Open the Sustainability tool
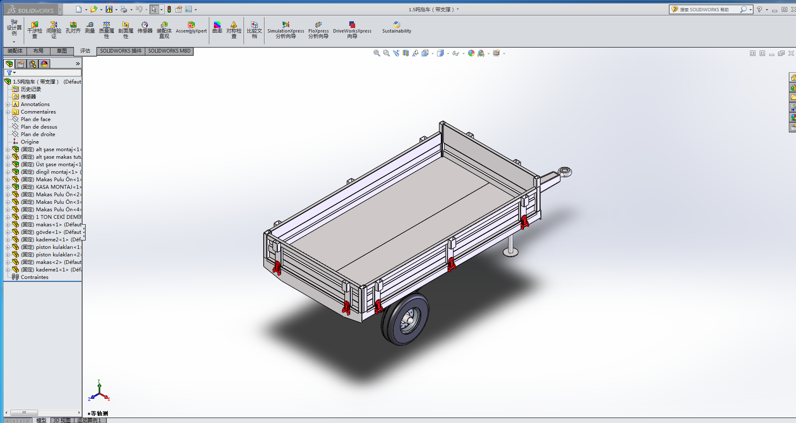 397,28
